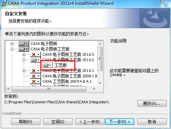Click feature list scroll-up arrow
The height and width of the screenshot is (129, 171).
[x=100, y=44]
